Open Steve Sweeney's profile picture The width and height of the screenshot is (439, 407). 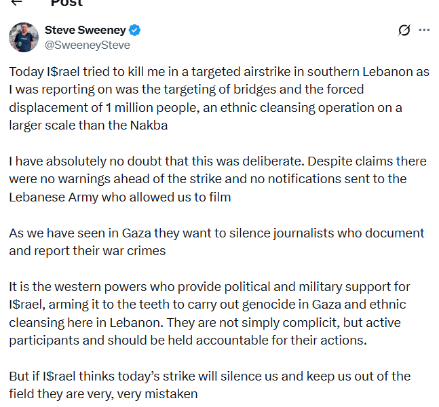[x=24, y=37]
